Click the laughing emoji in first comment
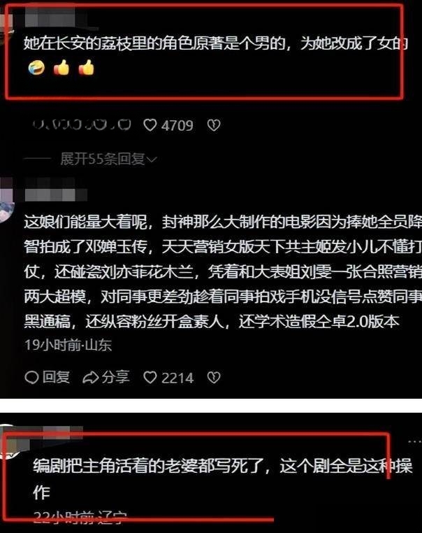The image size is (422, 533). pyautogui.click(x=36, y=68)
